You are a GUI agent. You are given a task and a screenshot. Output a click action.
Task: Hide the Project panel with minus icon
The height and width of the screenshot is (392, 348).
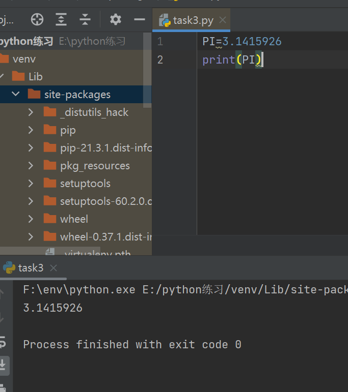click(x=139, y=19)
